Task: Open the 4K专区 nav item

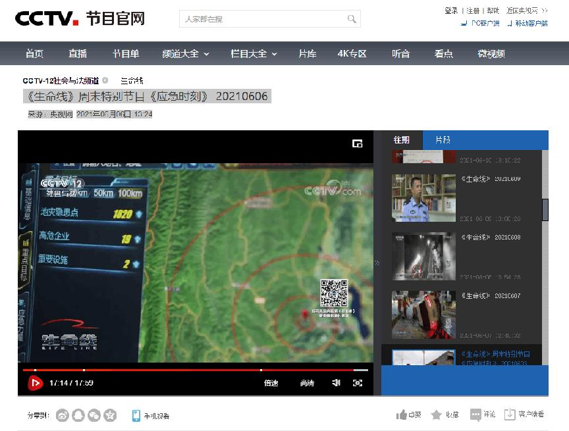Action: [x=352, y=54]
